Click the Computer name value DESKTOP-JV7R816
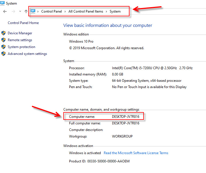Viewport: 206px width, 173px height. 125,117
